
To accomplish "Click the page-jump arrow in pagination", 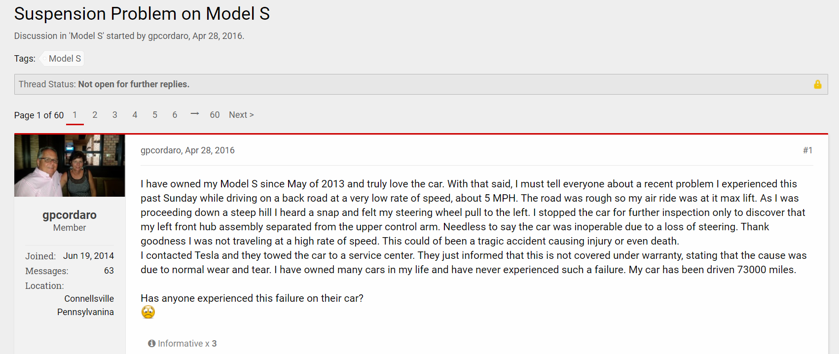I will [195, 114].
